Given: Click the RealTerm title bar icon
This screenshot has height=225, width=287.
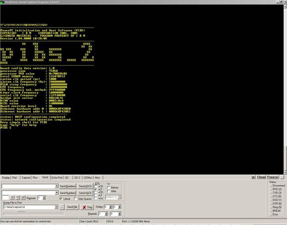Looking at the screenshot, I should click(2, 2).
